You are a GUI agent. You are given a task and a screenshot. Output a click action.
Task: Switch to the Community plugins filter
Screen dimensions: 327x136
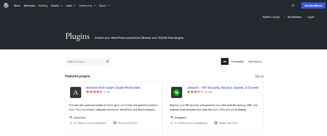237,62
